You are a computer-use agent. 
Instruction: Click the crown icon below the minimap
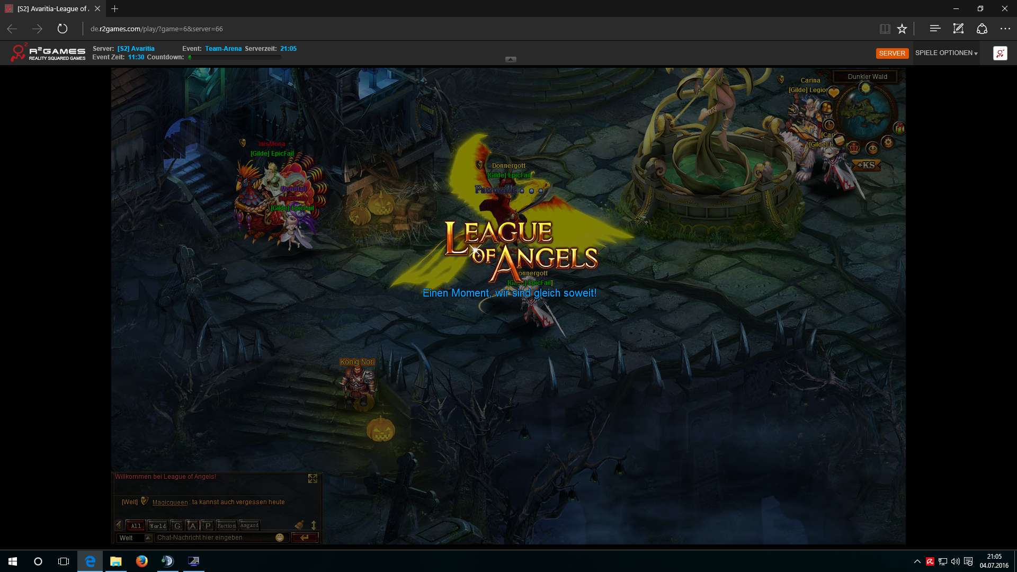point(854,148)
